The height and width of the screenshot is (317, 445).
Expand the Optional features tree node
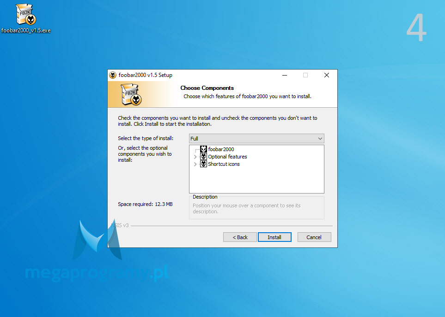[195, 157]
